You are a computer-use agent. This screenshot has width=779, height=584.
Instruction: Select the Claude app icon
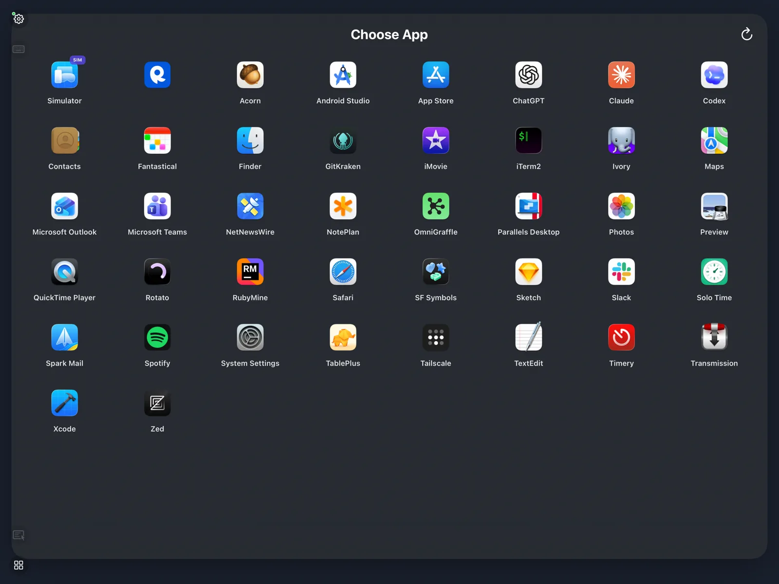[621, 75]
